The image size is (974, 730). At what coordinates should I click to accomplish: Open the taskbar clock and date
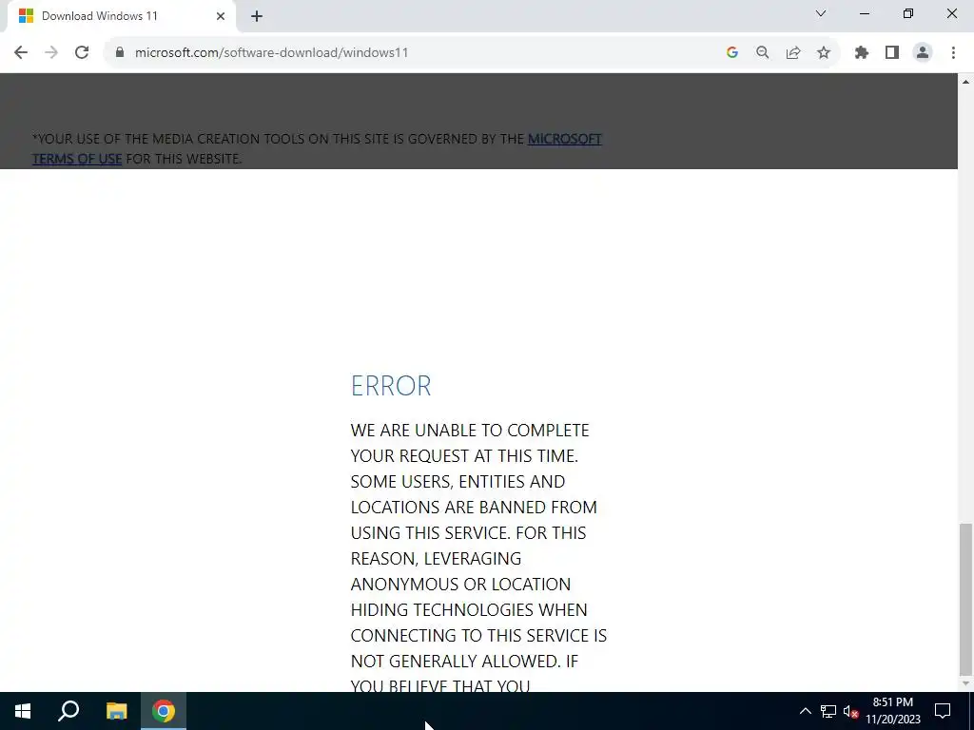[x=892, y=711]
